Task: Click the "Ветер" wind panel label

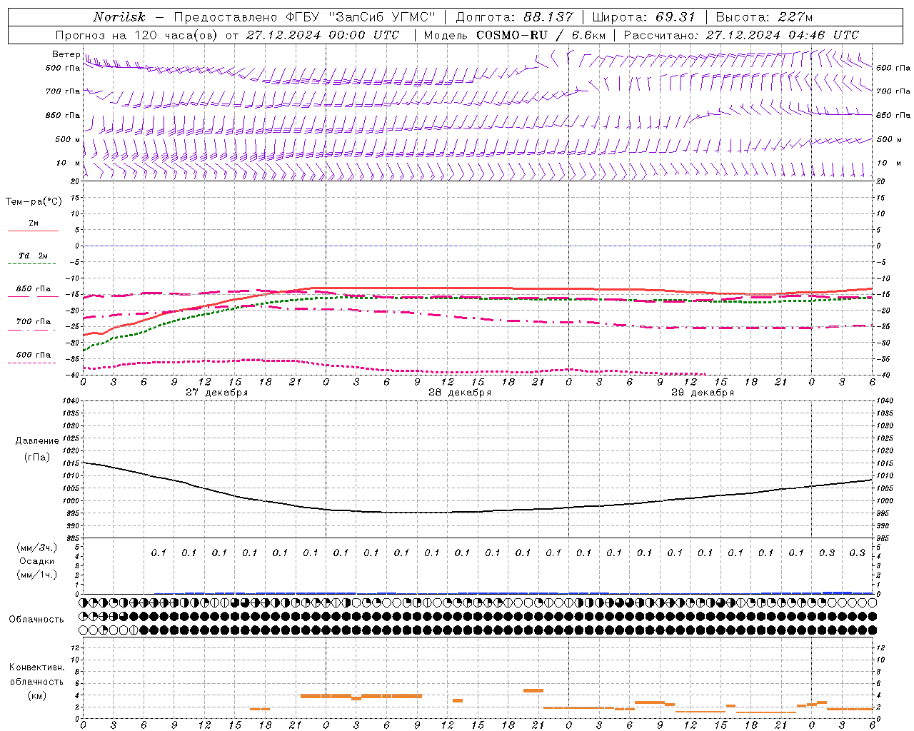Action: [66, 54]
